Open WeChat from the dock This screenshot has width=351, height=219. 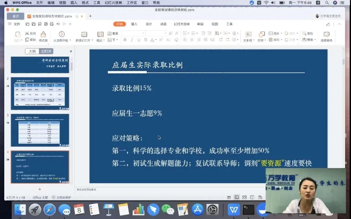pyautogui.click(x=168, y=210)
